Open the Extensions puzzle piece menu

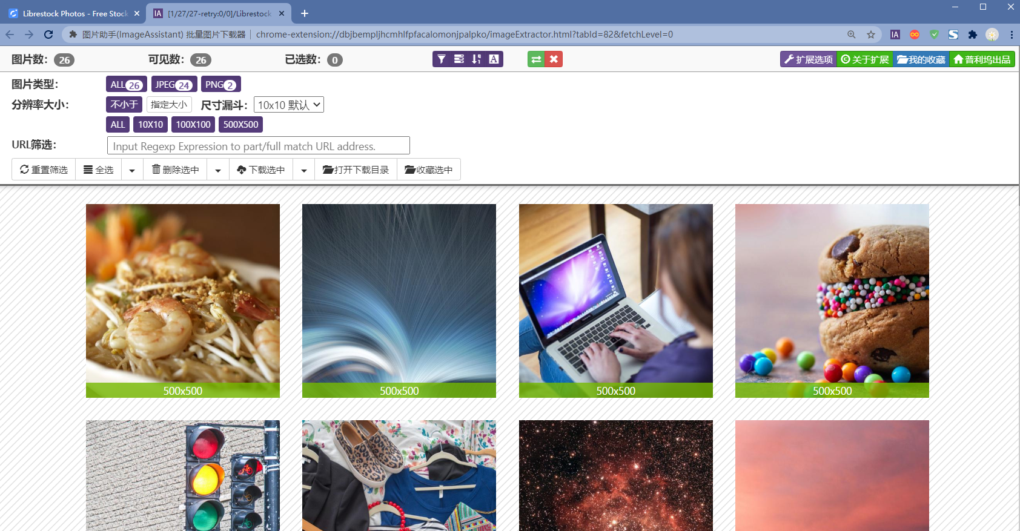click(973, 35)
